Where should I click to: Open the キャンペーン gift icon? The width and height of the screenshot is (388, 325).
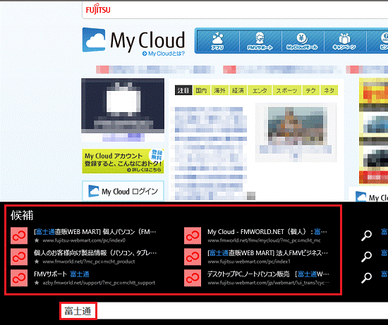[x=344, y=41]
